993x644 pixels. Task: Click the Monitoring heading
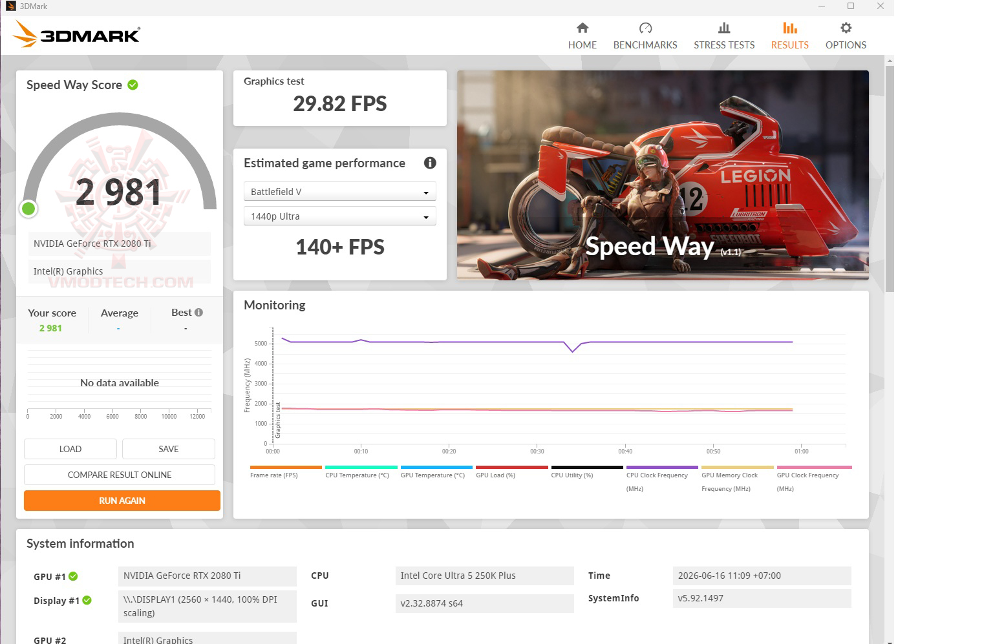pyautogui.click(x=275, y=306)
